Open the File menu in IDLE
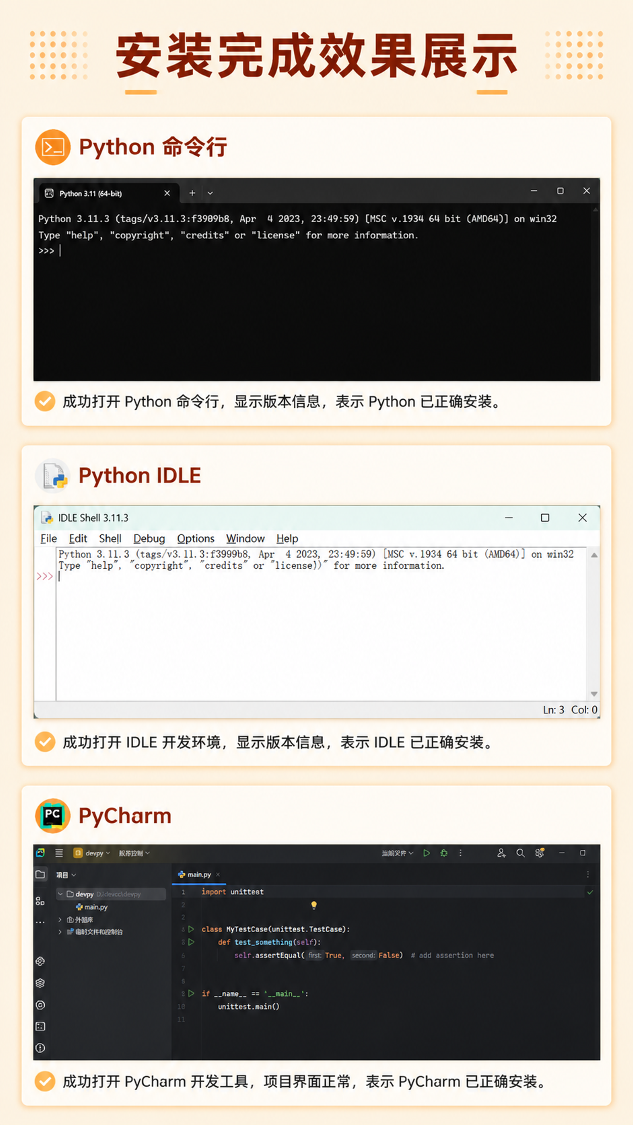This screenshot has width=633, height=1125. coord(48,539)
